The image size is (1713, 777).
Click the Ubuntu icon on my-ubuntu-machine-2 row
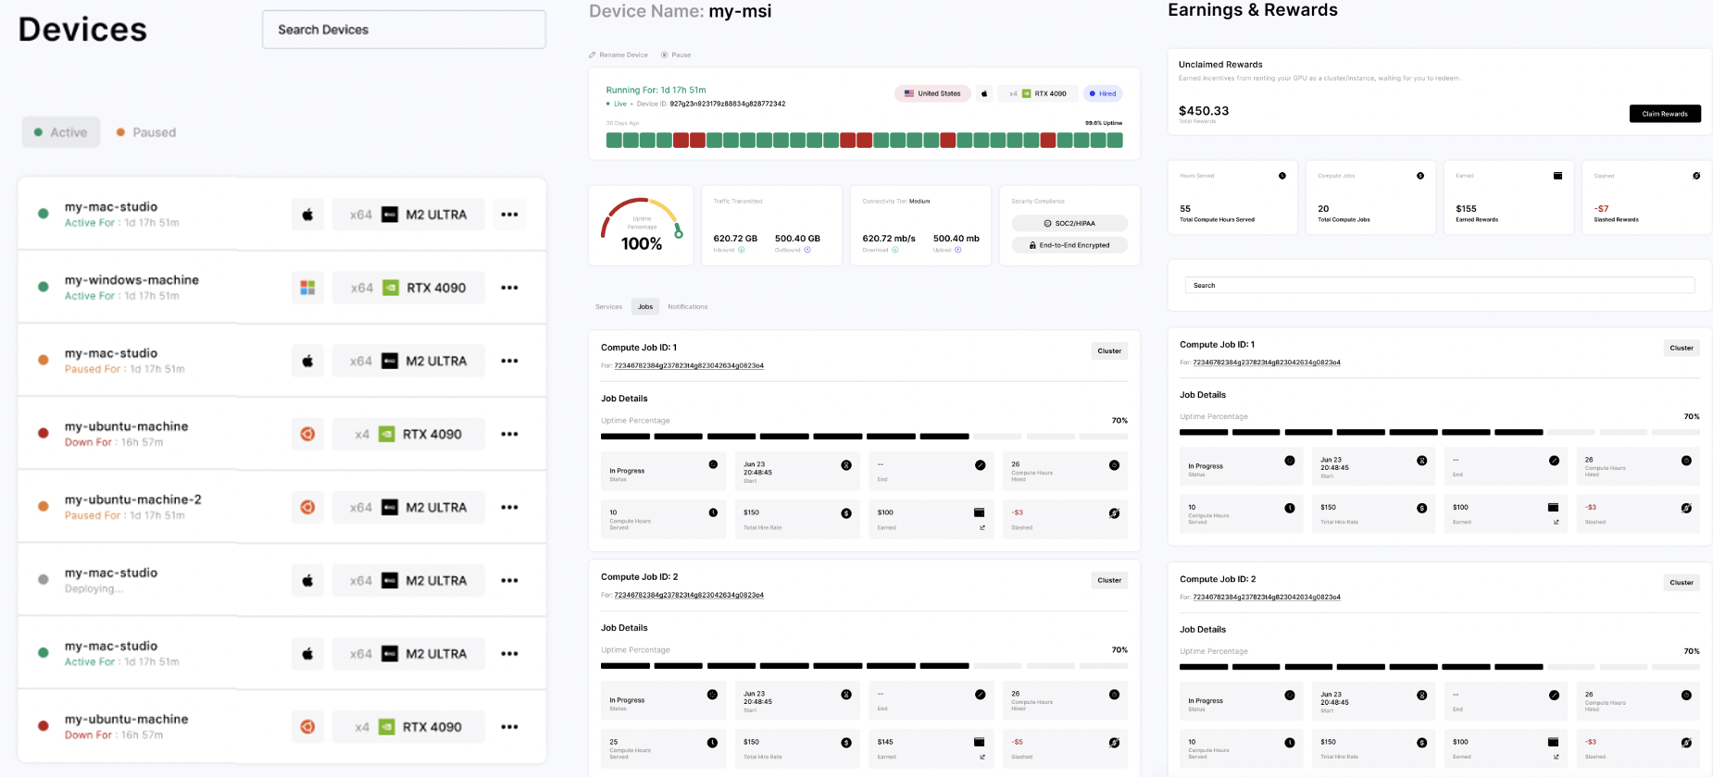pos(307,507)
